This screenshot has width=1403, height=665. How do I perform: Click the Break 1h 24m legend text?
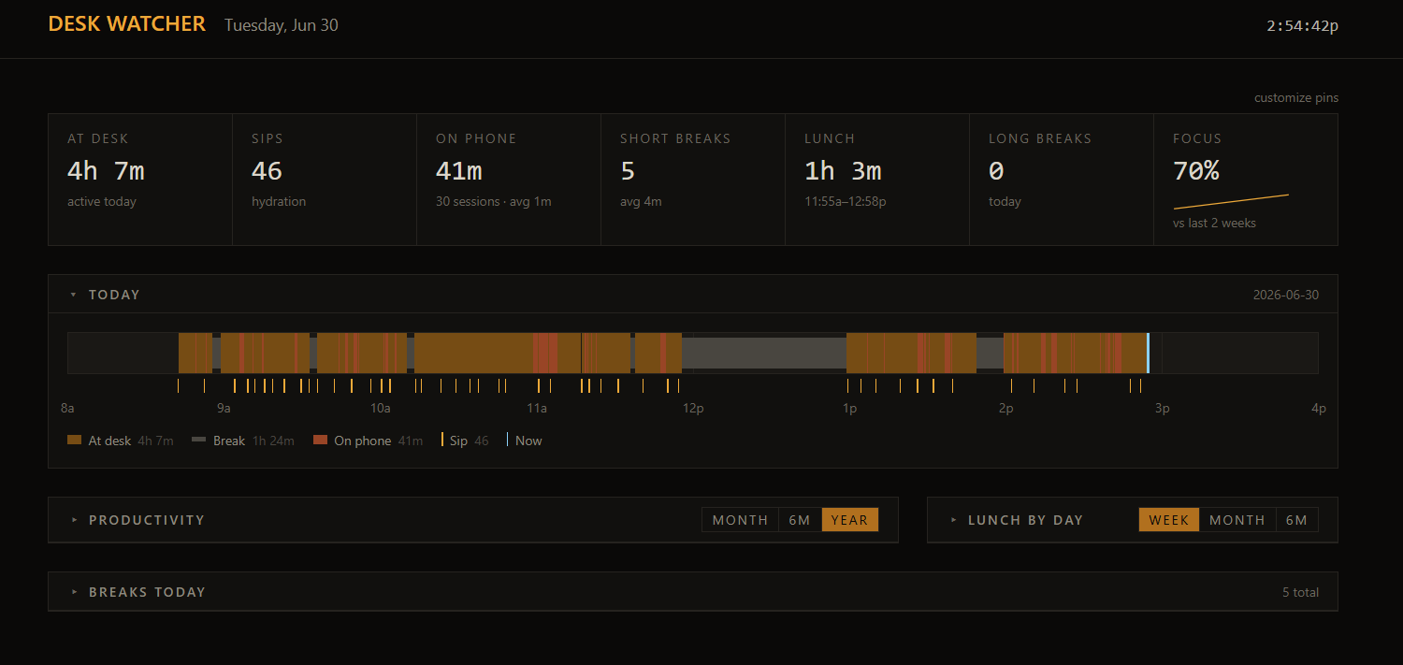[253, 441]
